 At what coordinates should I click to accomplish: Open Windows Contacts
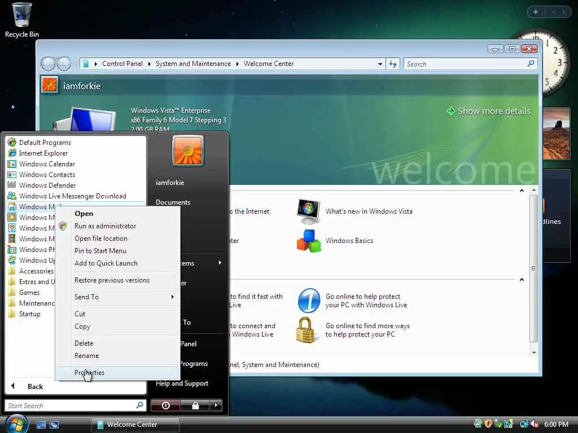(x=47, y=174)
